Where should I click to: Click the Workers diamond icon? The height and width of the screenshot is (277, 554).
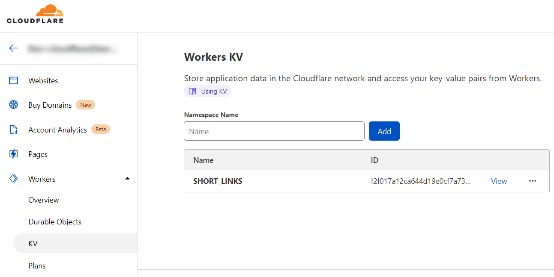(x=14, y=179)
